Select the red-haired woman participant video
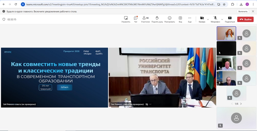 click(x=226, y=34)
